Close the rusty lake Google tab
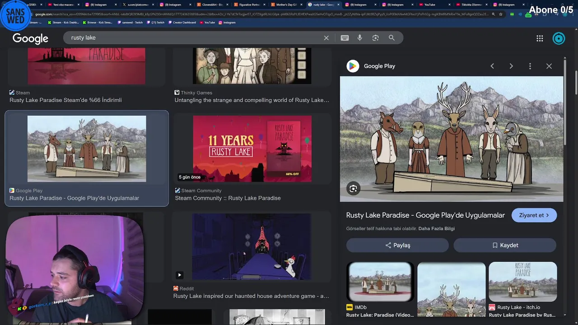578x325 pixels. [x=338, y=5]
